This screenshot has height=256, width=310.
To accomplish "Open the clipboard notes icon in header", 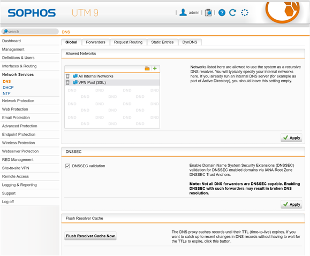I will click(x=208, y=13).
